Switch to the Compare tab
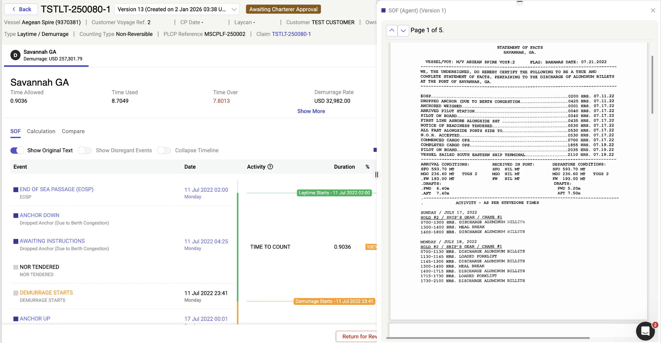The width and height of the screenshot is (661, 343). tap(73, 131)
